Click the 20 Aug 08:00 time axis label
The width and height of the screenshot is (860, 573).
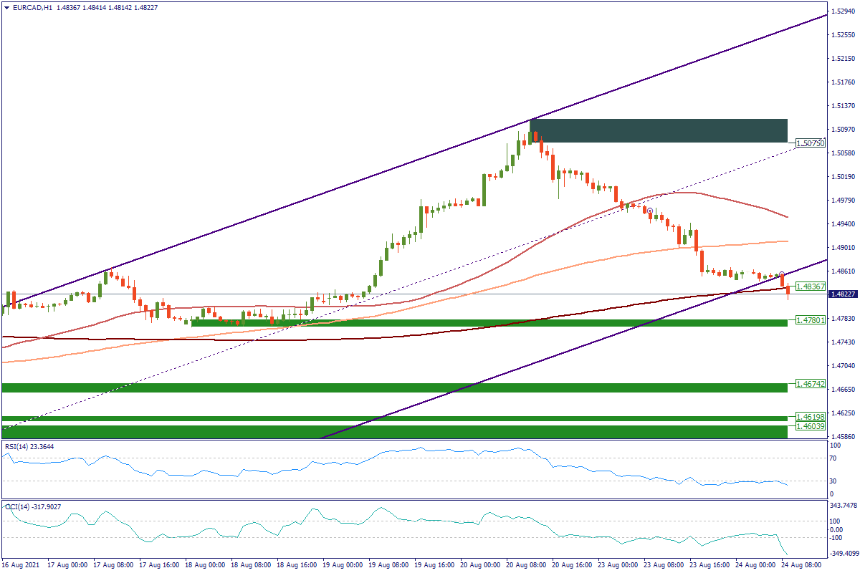click(x=527, y=565)
